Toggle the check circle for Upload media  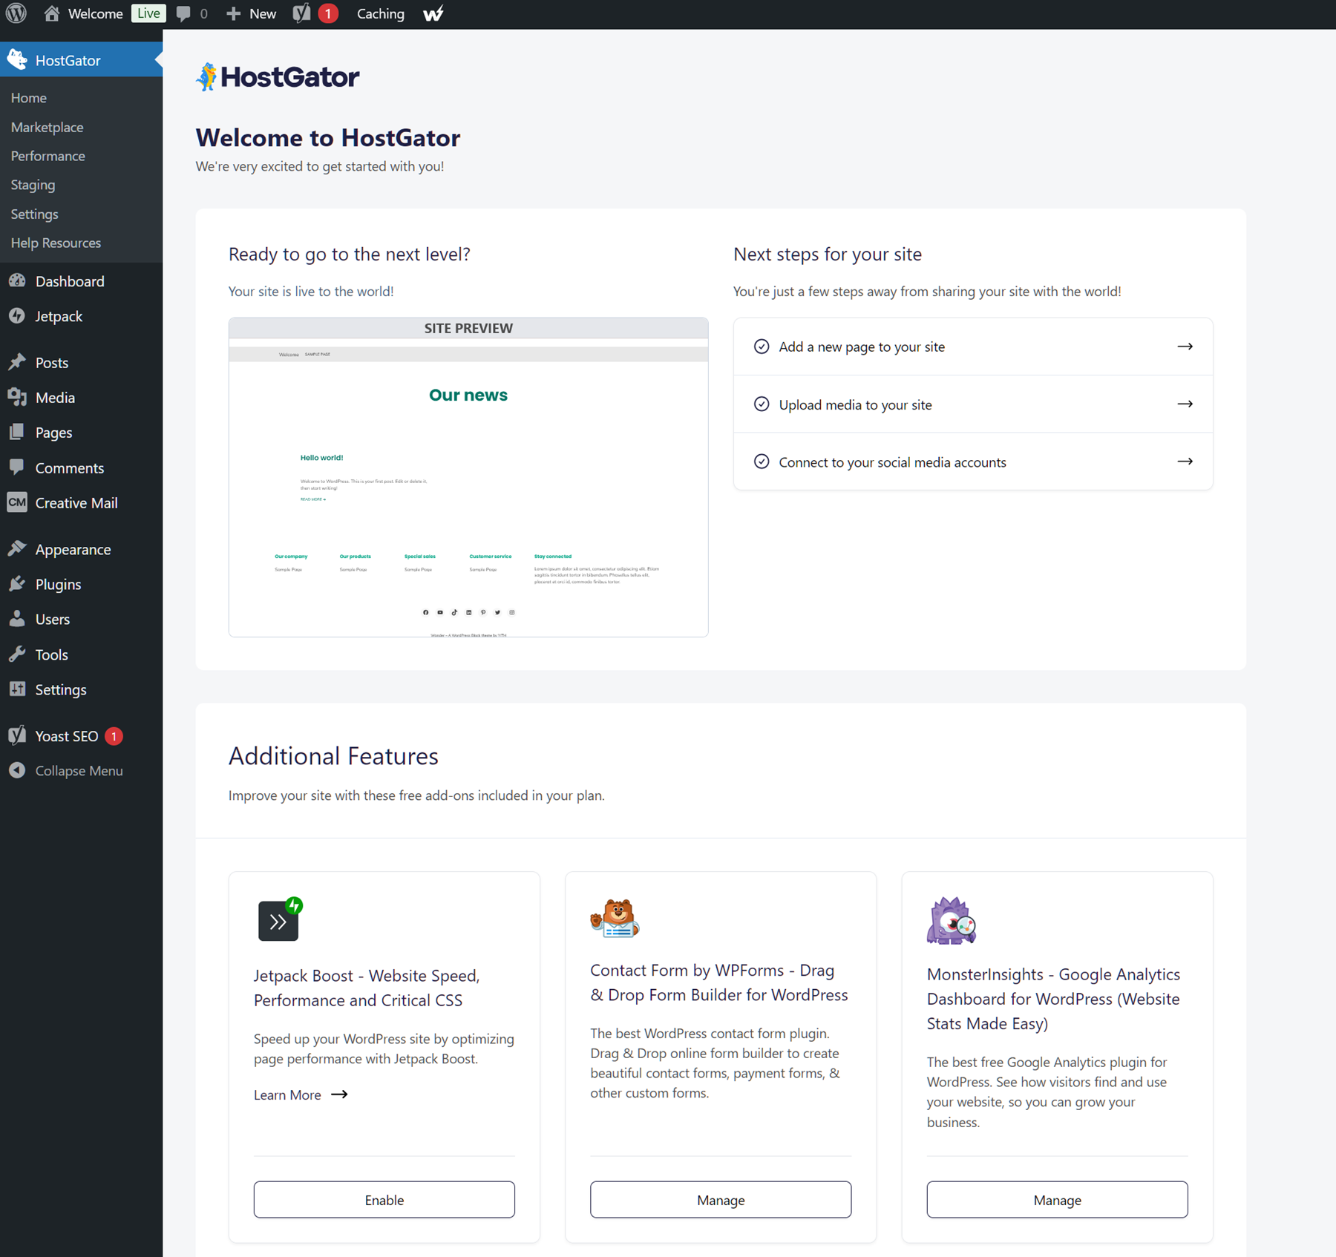coord(762,404)
